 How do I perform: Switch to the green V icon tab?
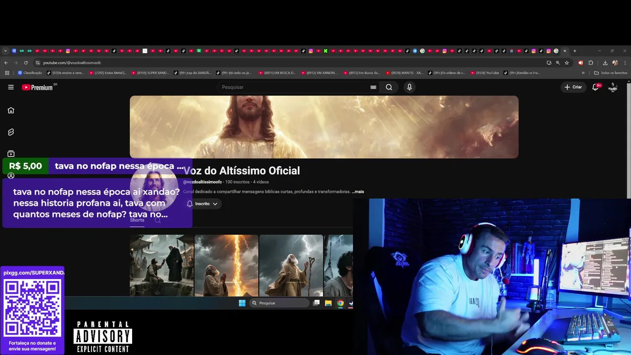click(199, 51)
